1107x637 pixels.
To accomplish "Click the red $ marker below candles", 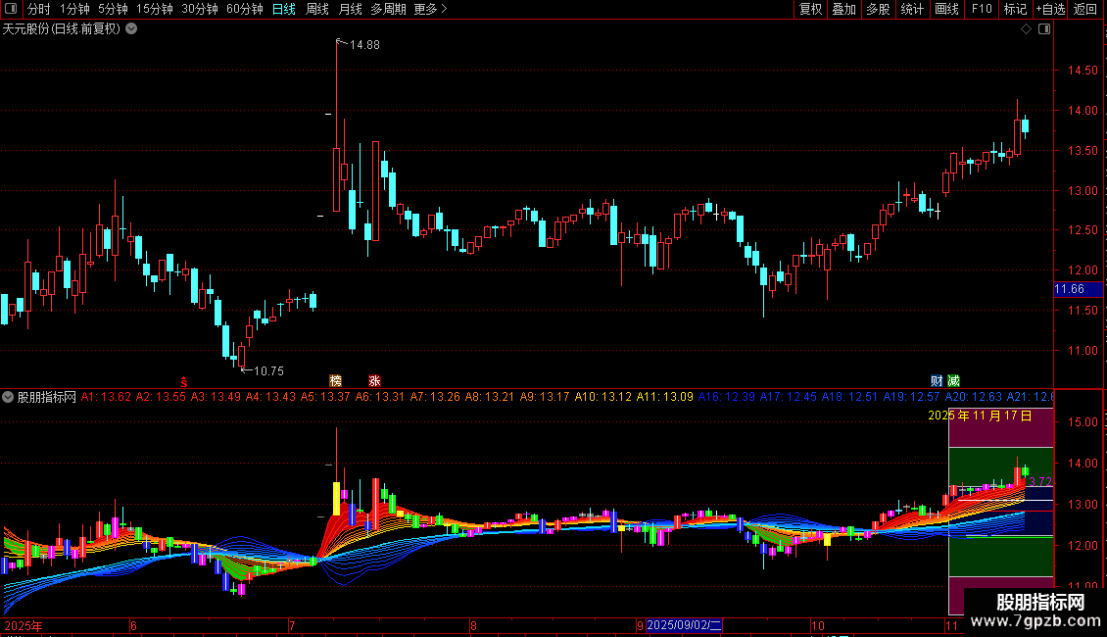I will click(183, 382).
